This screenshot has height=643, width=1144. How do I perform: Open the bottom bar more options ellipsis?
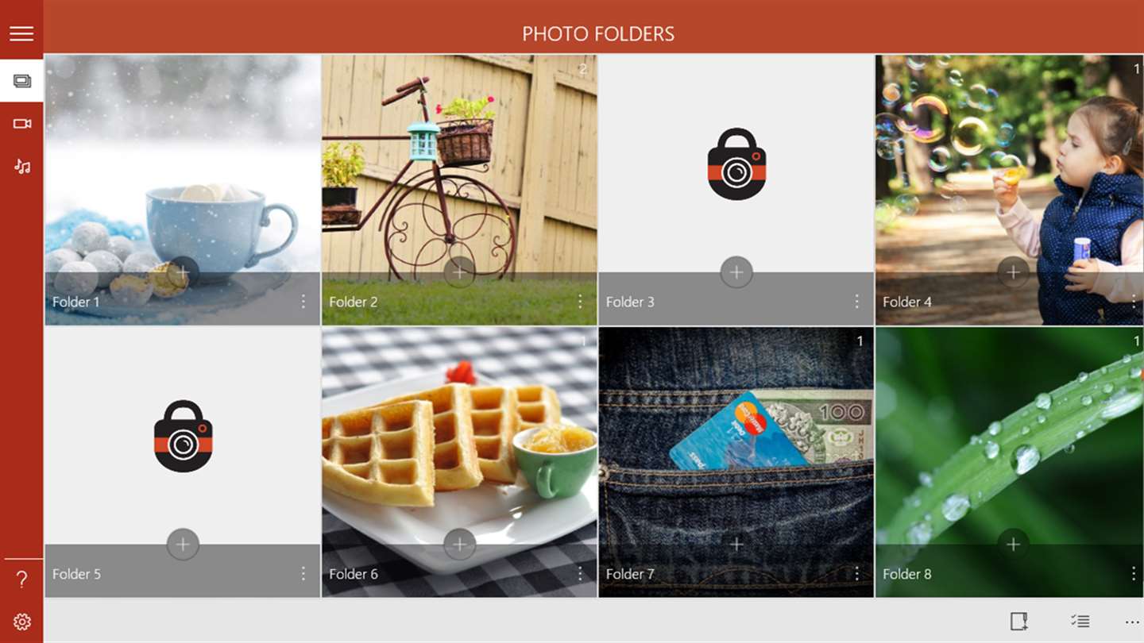pos(1132,622)
